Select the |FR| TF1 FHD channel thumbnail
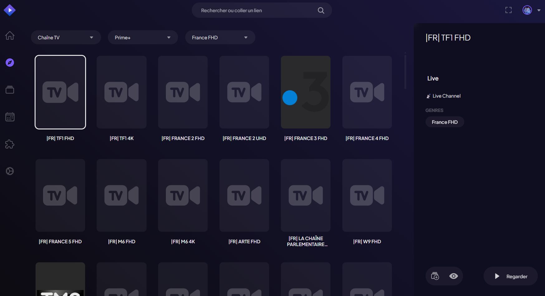Screen dimensions: 545x296 pyautogui.click(x=60, y=92)
